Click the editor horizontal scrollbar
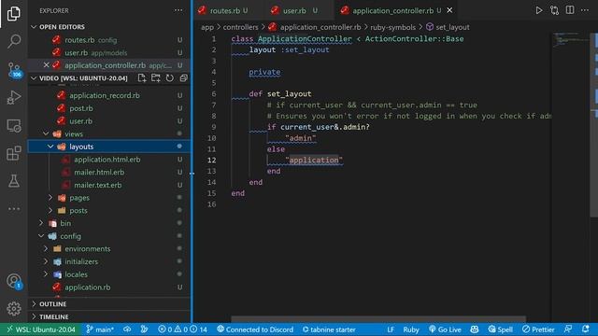The image size is (598, 336). pos(378,318)
